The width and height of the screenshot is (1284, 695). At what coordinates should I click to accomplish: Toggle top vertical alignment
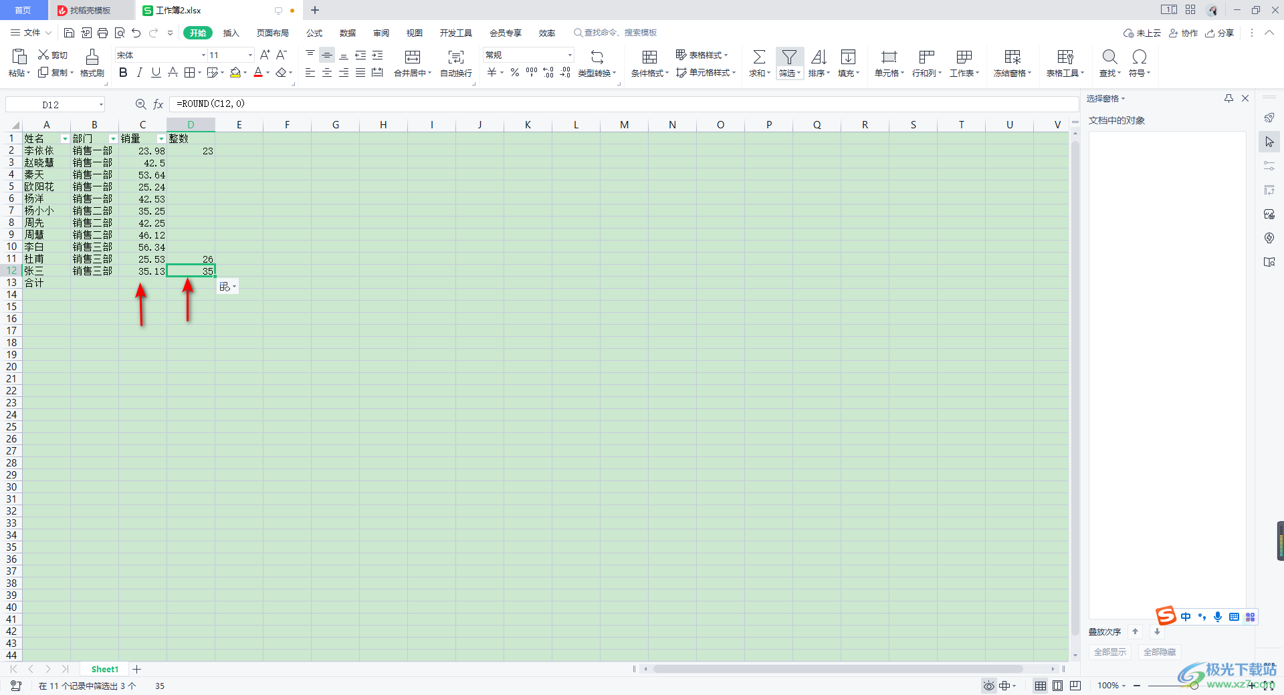pyautogui.click(x=310, y=55)
